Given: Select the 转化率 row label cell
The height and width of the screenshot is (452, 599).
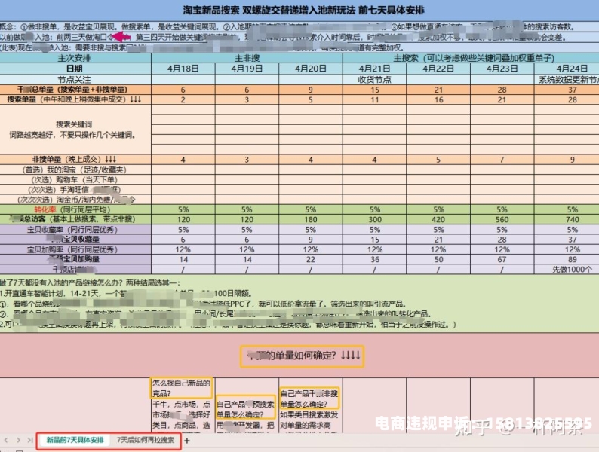Looking at the screenshot, I should coord(75,209).
